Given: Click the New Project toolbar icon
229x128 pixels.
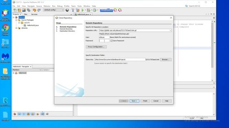Looking at the screenshot, I should coord(19,10).
